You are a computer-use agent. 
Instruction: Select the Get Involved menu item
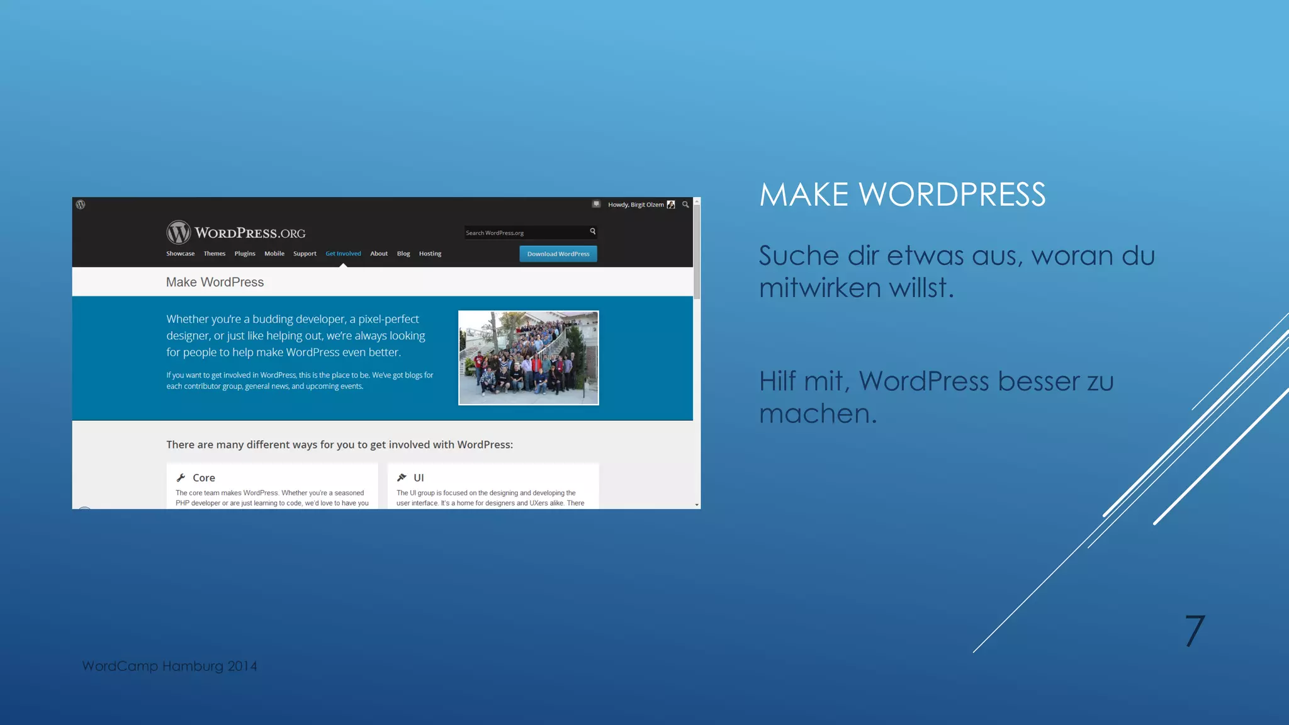pyautogui.click(x=343, y=254)
